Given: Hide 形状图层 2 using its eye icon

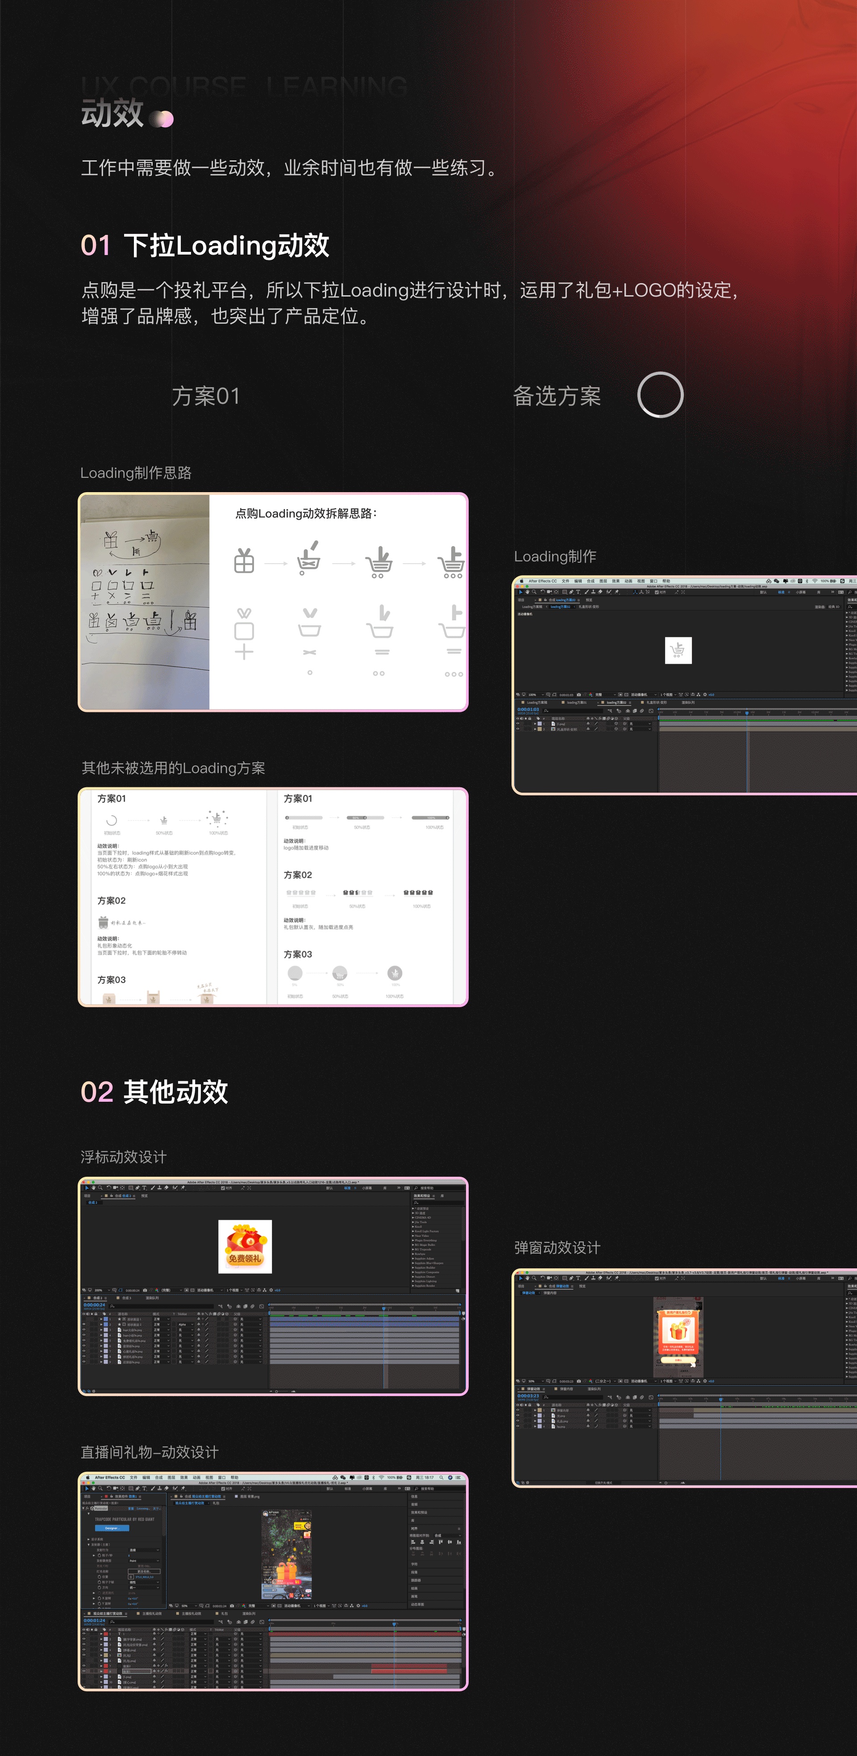Looking at the screenshot, I should [x=84, y=1325].
